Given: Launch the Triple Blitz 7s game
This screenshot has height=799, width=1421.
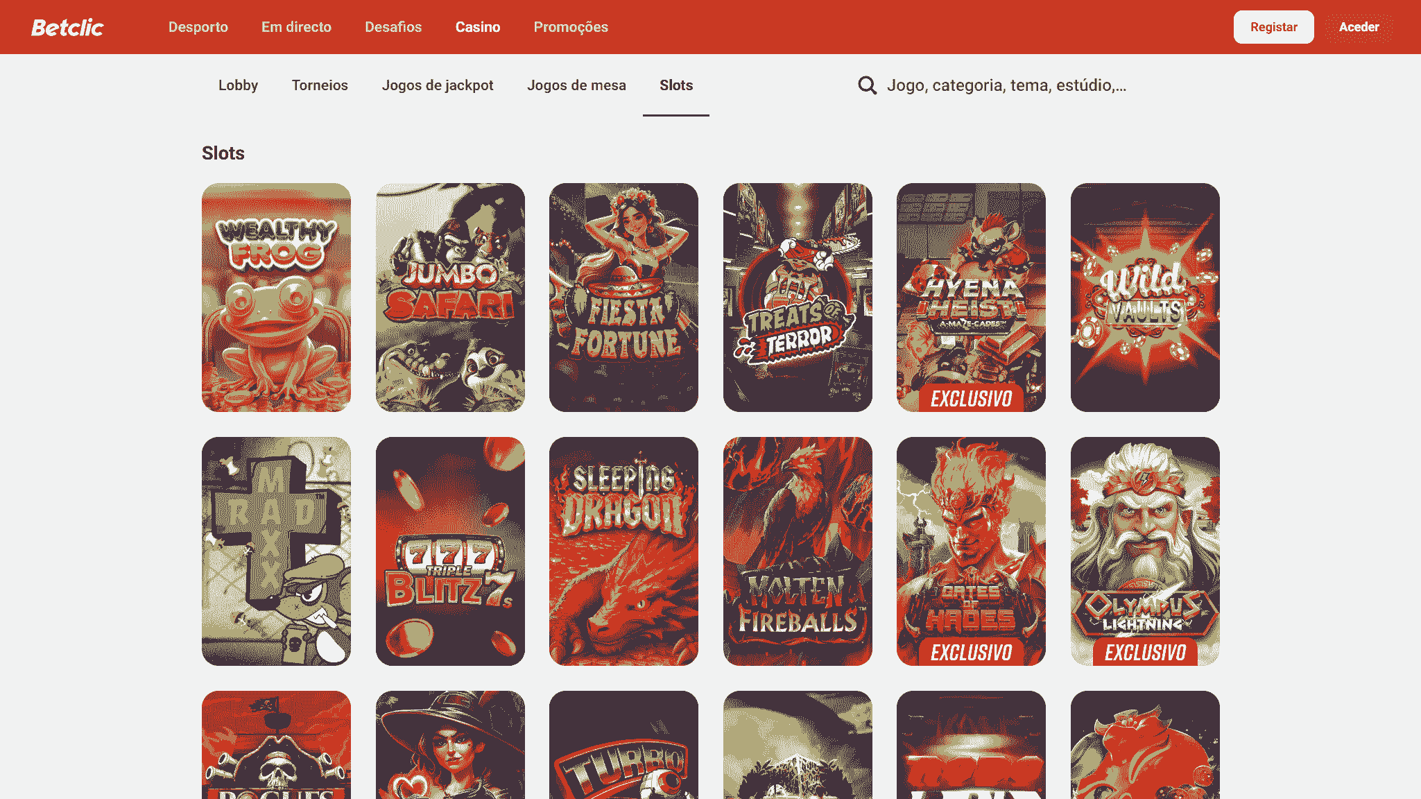Looking at the screenshot, I should pos(450,551).
